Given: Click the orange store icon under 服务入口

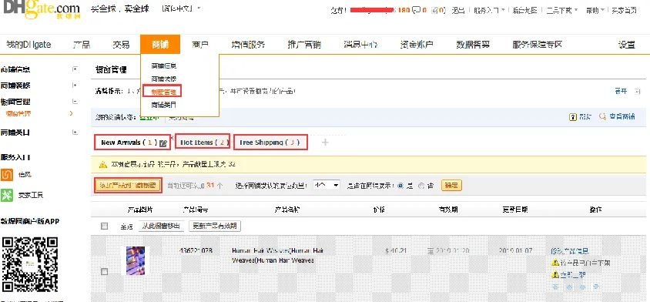Looking at the screenshot, I should pos(7,175).
